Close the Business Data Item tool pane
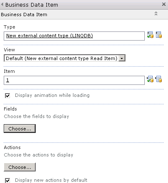 pos(164,4)
